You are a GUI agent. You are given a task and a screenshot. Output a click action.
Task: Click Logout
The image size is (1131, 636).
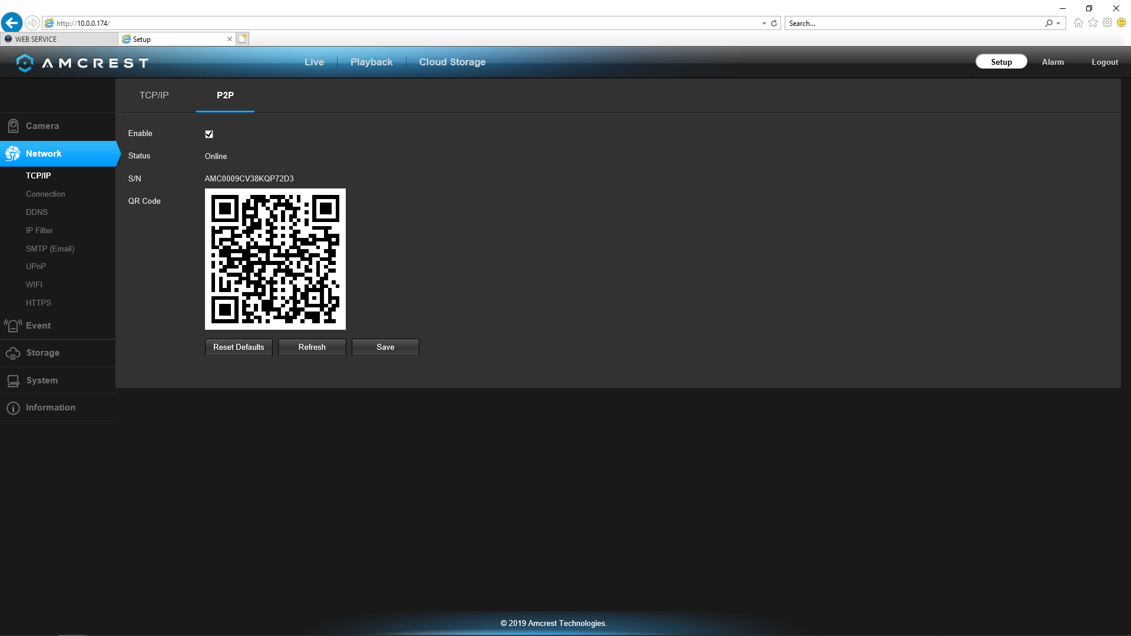tap(1104, 62)
